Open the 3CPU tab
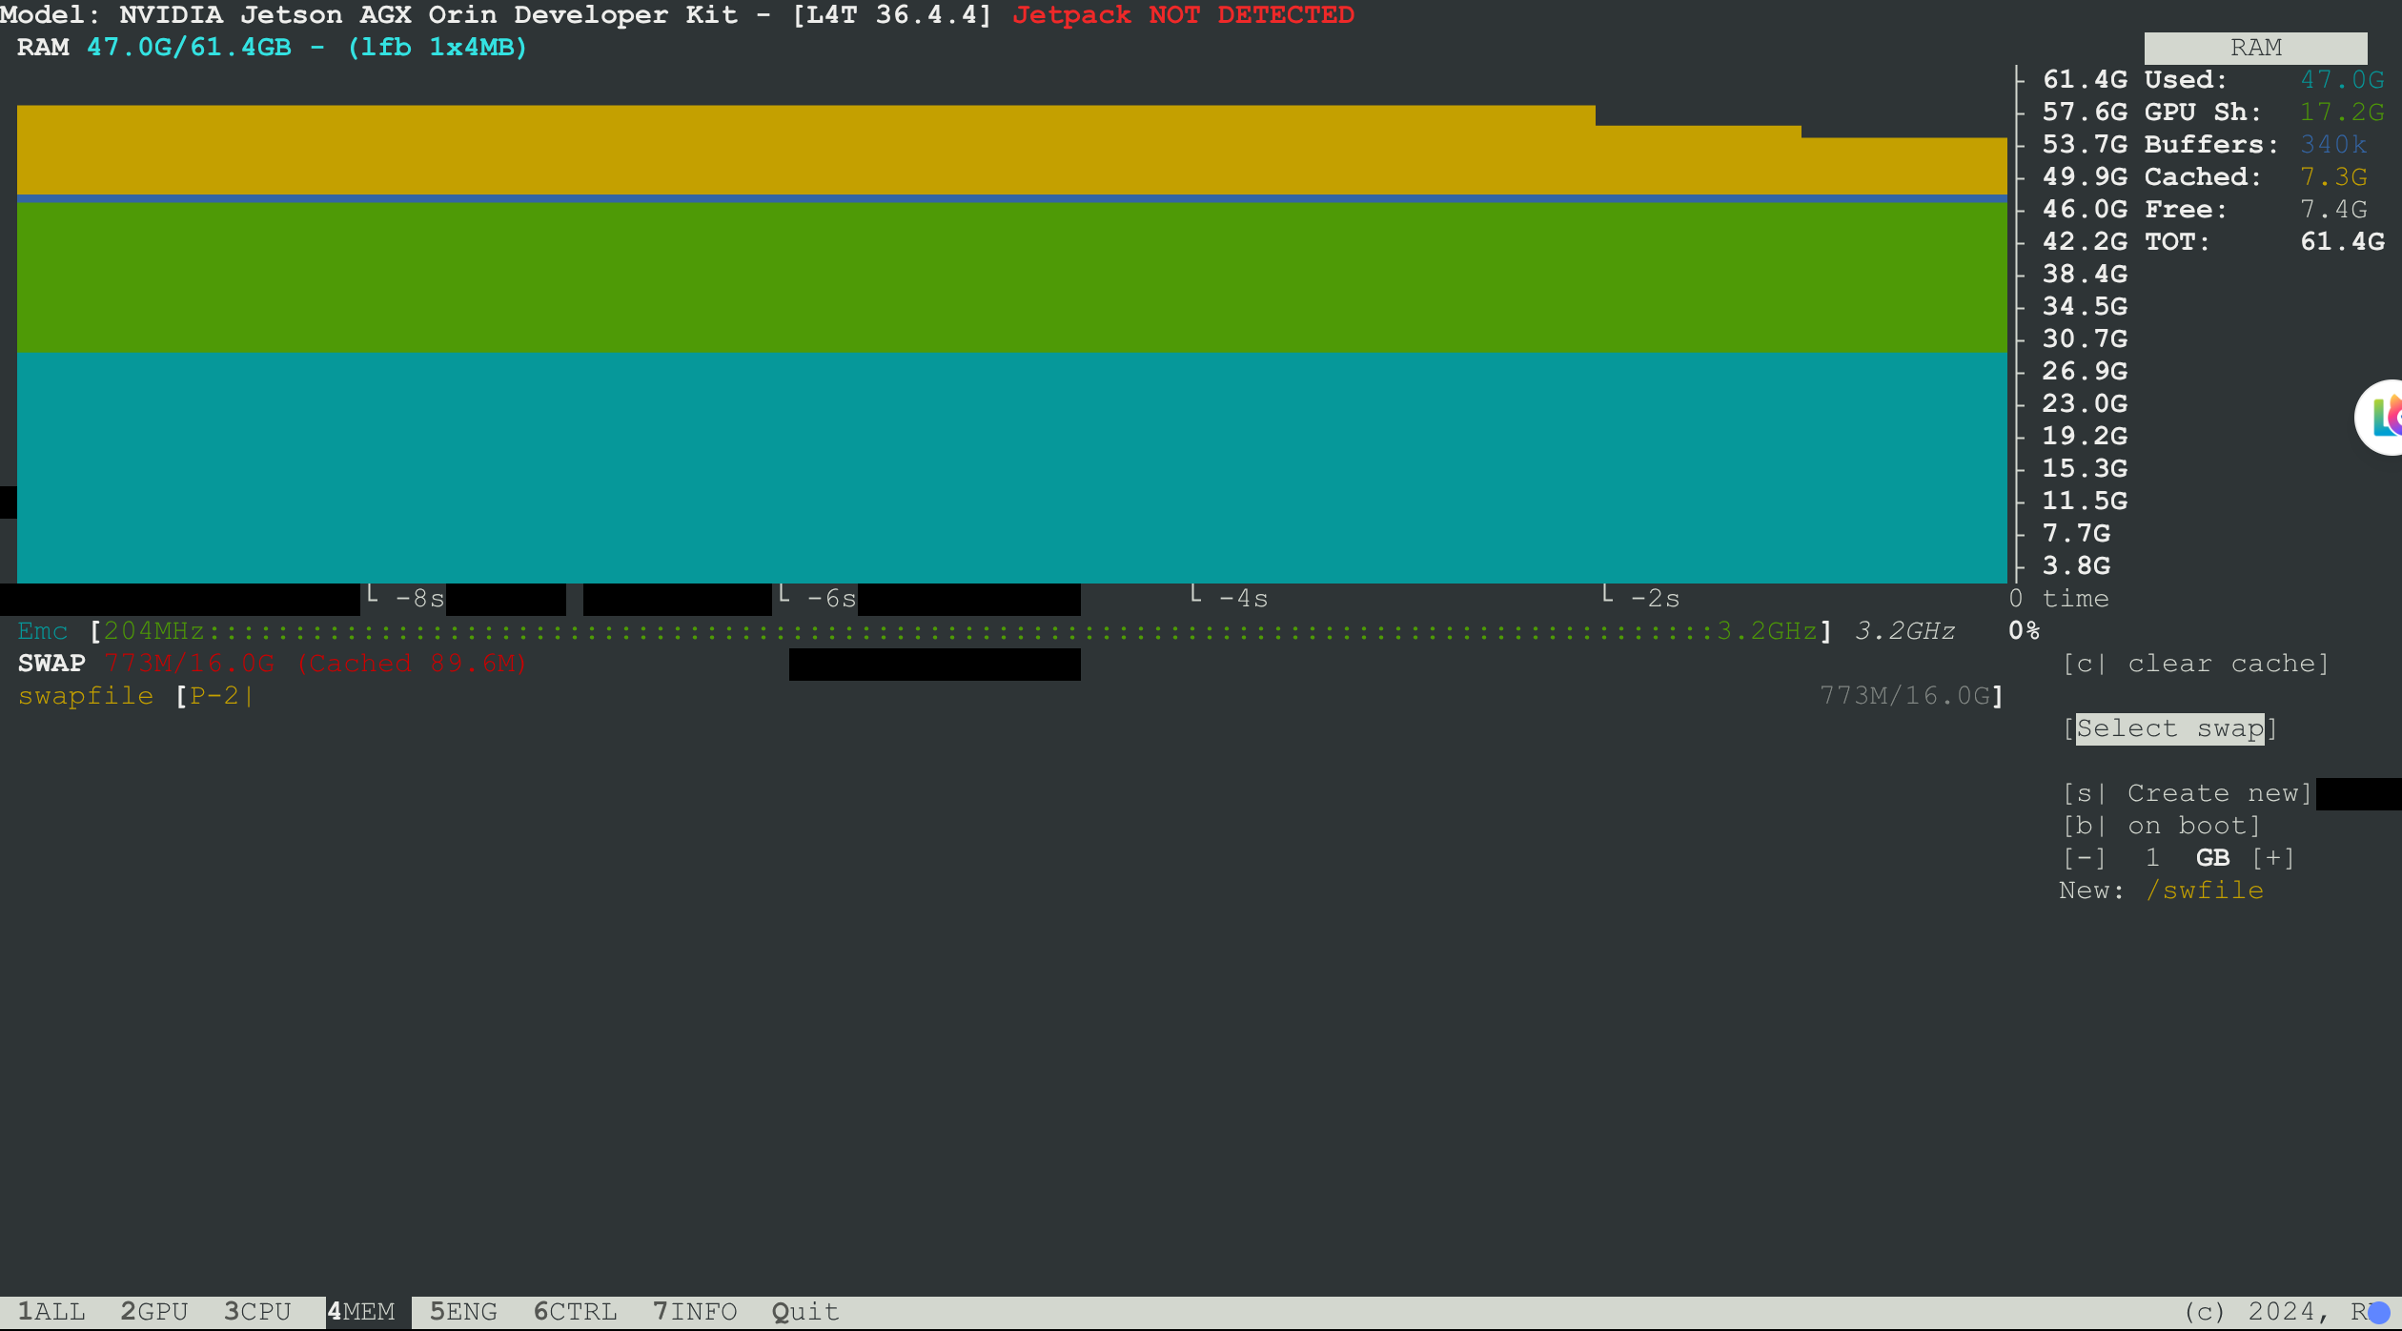 click(257, 1312)
